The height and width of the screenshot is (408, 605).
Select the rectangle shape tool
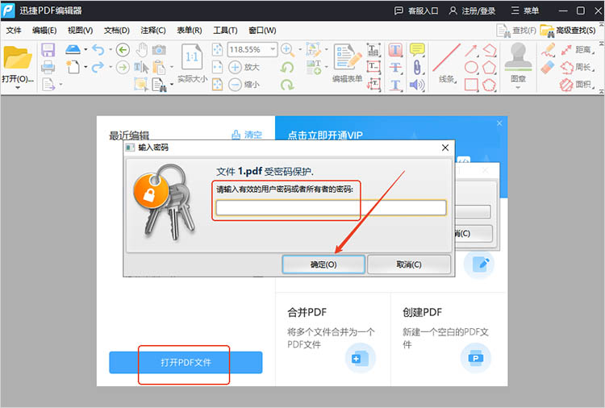(471, 85)
